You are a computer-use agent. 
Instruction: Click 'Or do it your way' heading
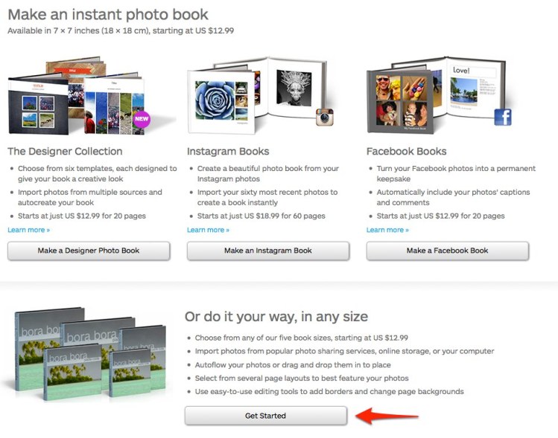click(276, 317)
